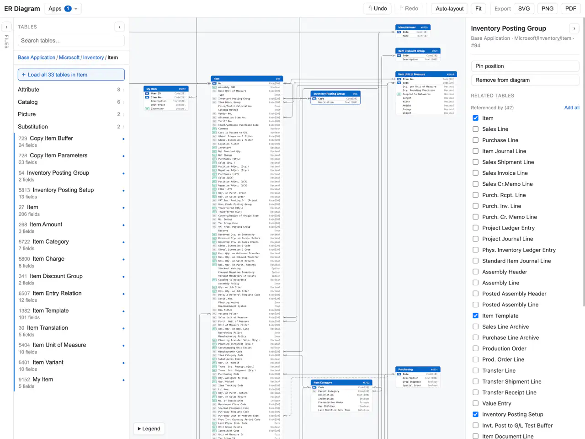
Task: Click the Redo toolbar button
Action: 409,8
